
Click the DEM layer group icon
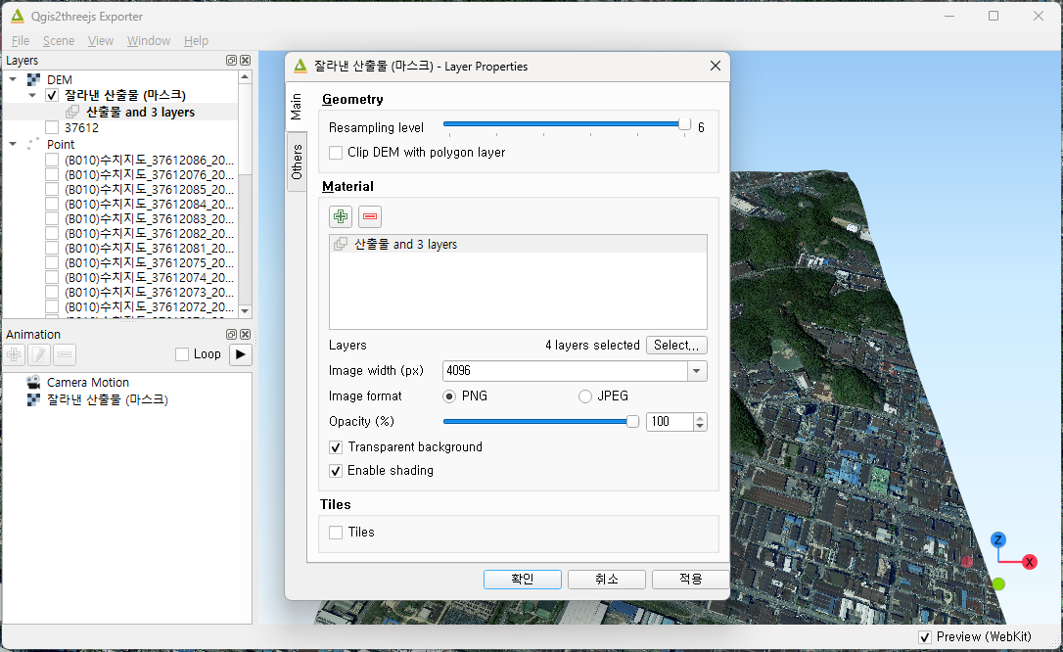(33, 80)
